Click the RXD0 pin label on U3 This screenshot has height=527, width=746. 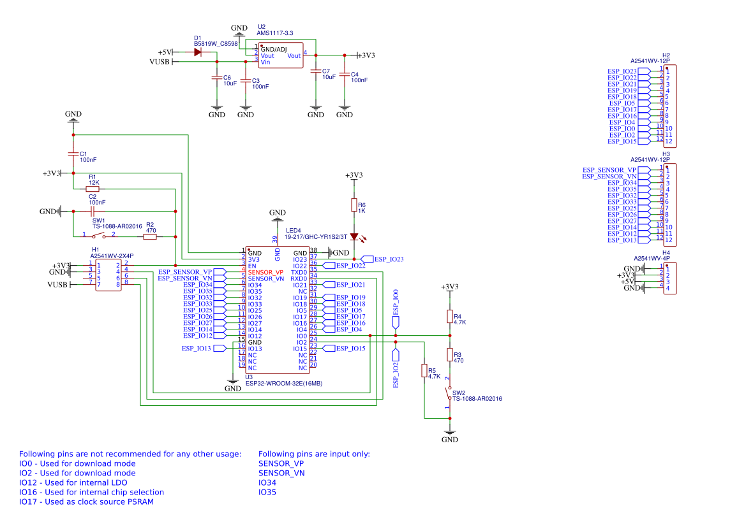click(x=299, y=278)
